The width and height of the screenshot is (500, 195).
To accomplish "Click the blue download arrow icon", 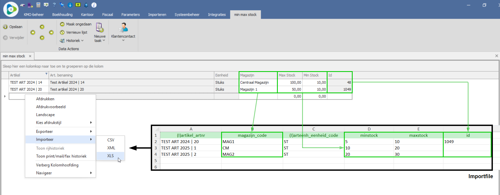I will coord(70,5).
